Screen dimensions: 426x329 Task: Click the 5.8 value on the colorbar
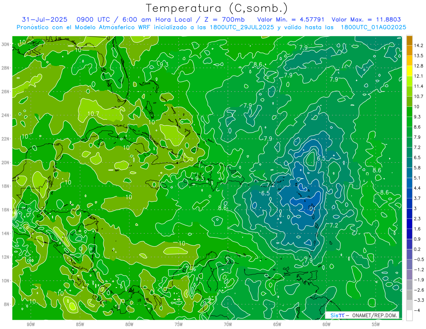point(417,168)
